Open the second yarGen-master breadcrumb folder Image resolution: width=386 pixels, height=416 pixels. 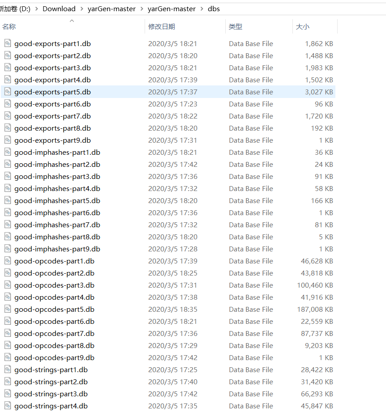pyautogui.click(x=172, y=9)
